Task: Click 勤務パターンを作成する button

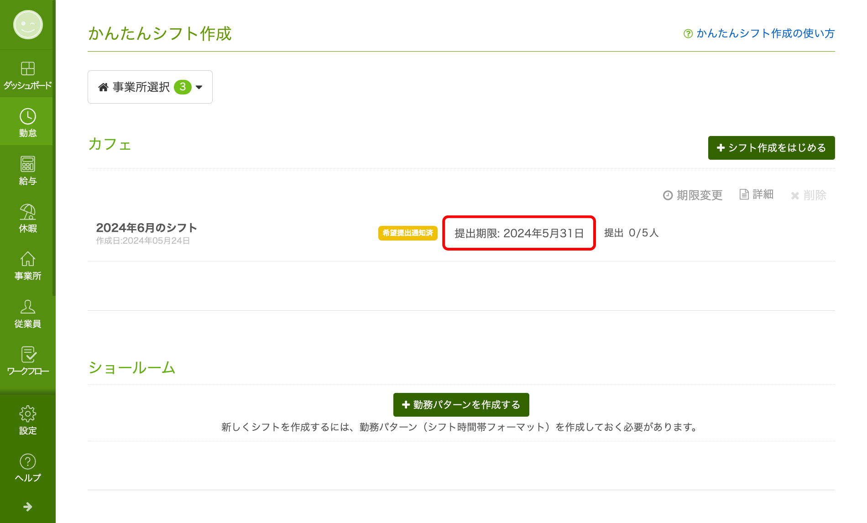Action: coord(461,405)
